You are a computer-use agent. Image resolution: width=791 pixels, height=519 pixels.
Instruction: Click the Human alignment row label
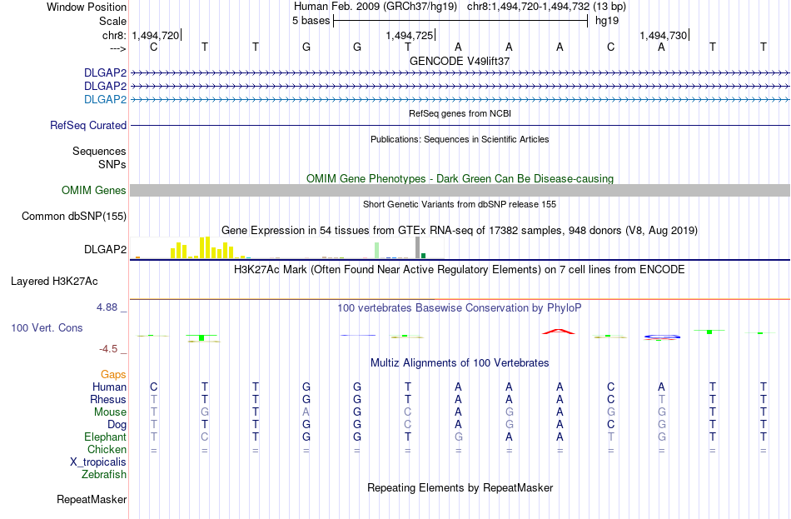tap(109, 387)
